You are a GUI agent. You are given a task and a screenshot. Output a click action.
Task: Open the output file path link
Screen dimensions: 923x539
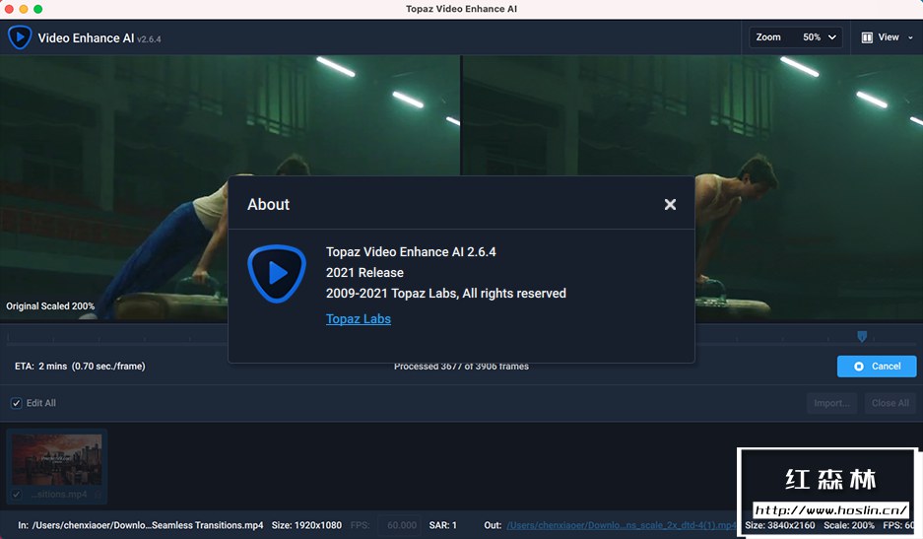tap(621, 525)
